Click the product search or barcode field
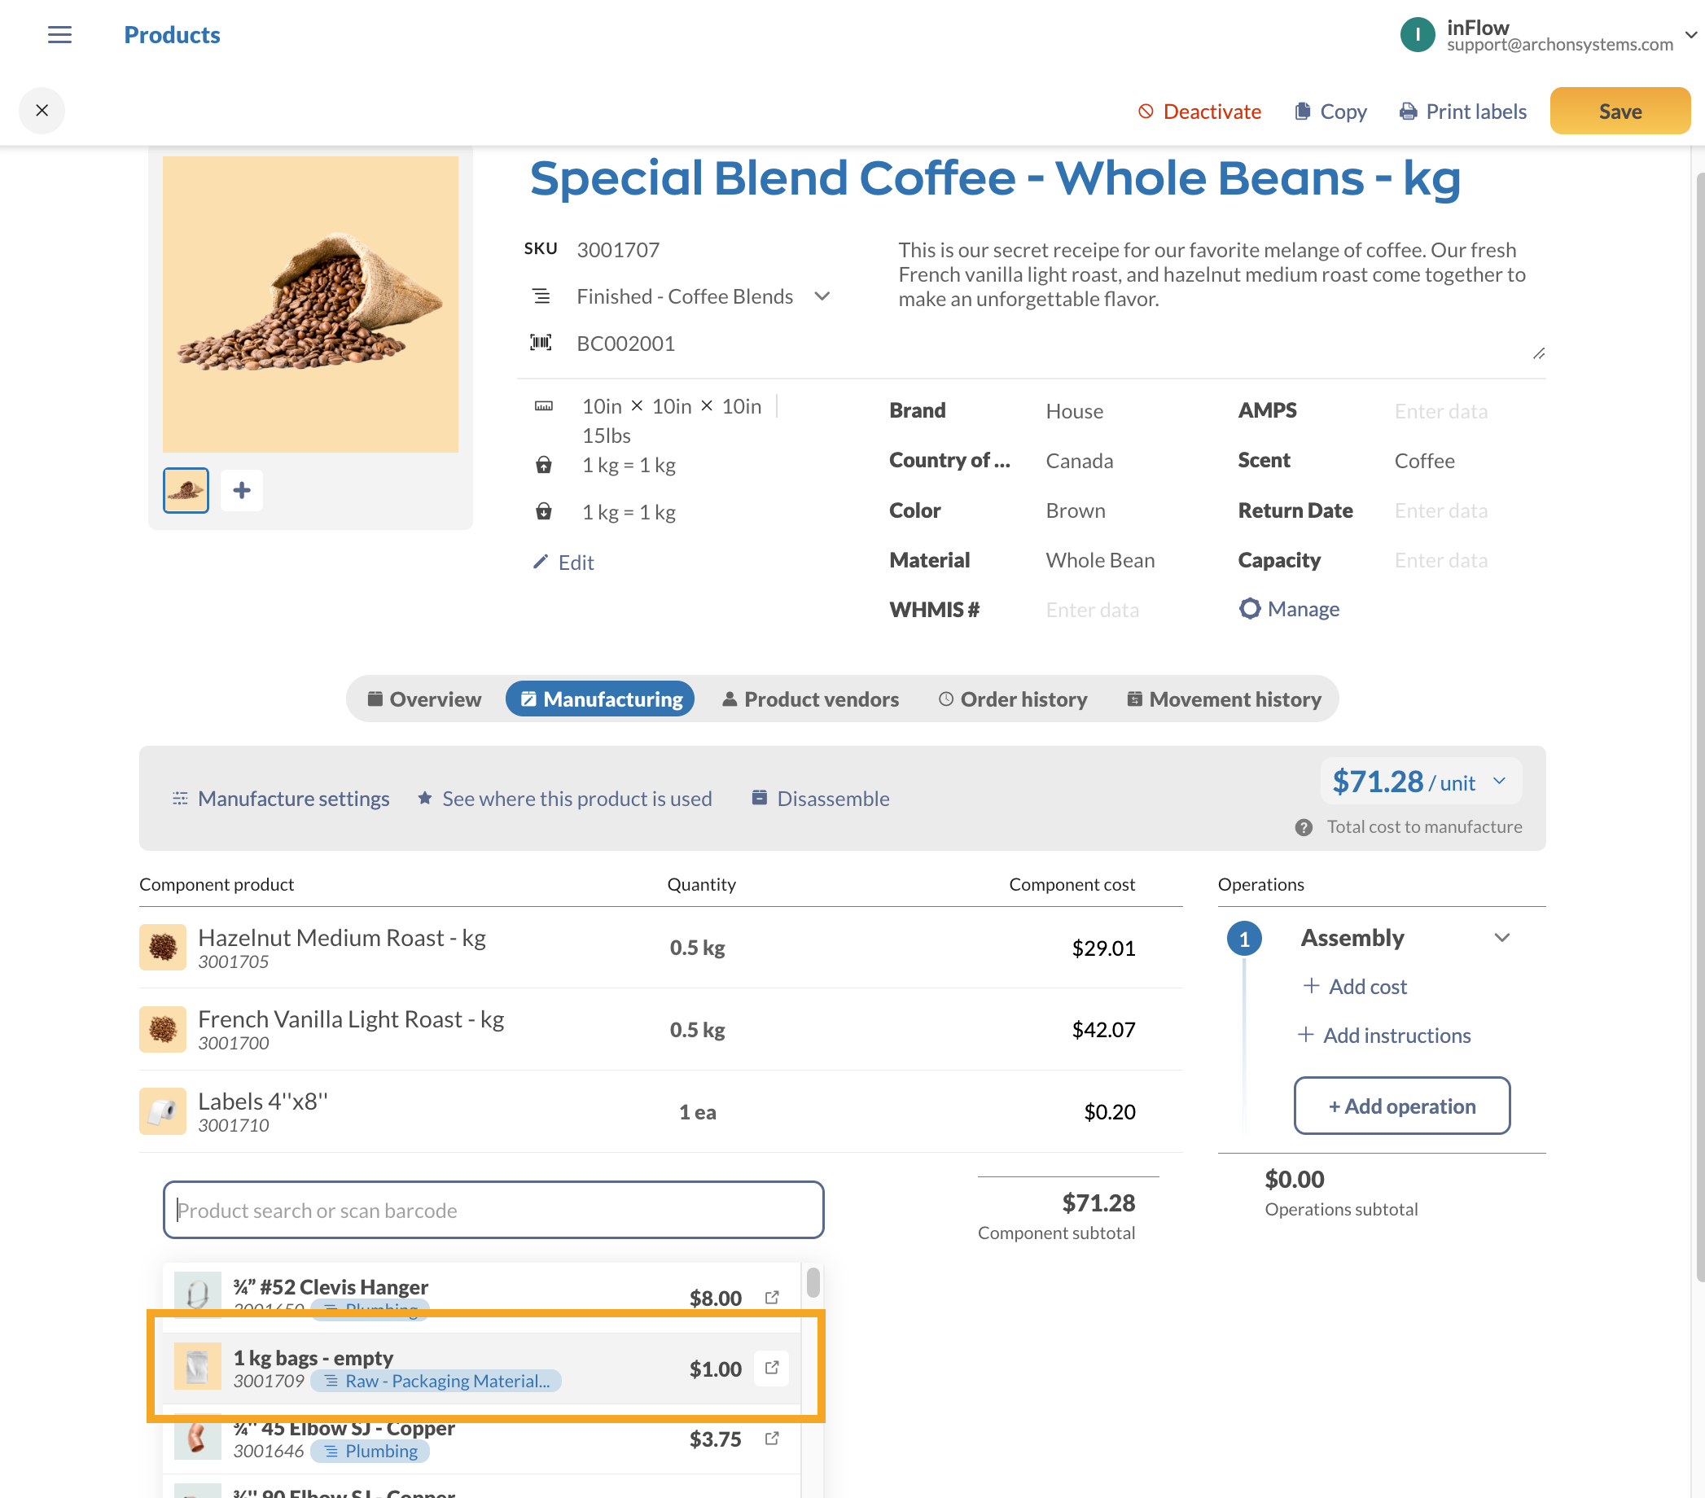Viewport: 1705px width, 1498px height. [x=493, y=1211]
